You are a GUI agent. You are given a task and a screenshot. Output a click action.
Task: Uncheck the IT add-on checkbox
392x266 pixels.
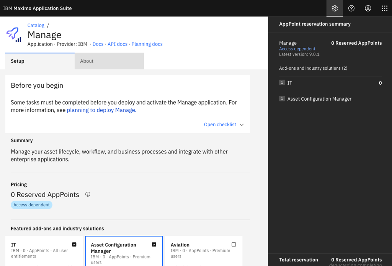(x=74, y=245)
